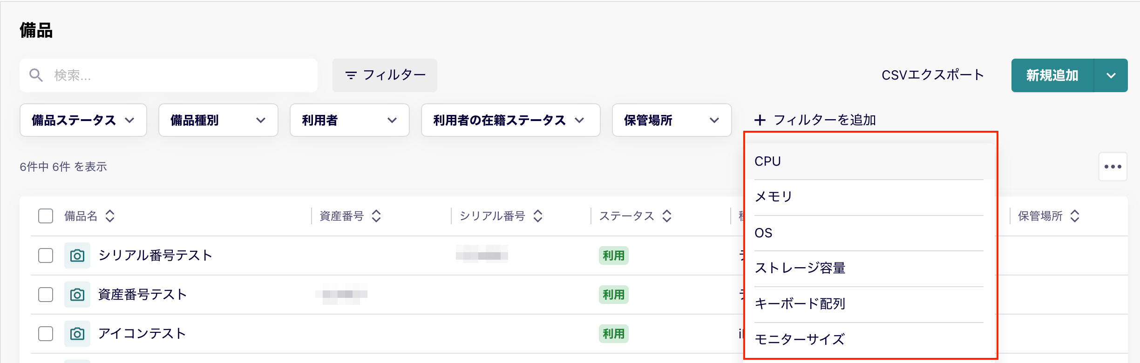Click the search magnifier icon

tap(36, 75)
